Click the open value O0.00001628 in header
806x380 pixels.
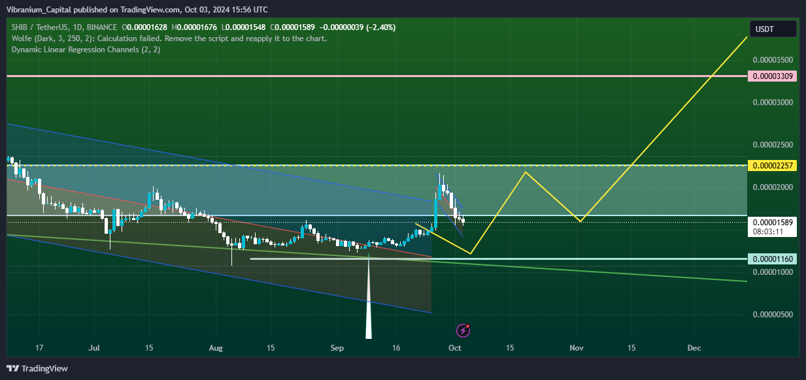pos(144,27)
